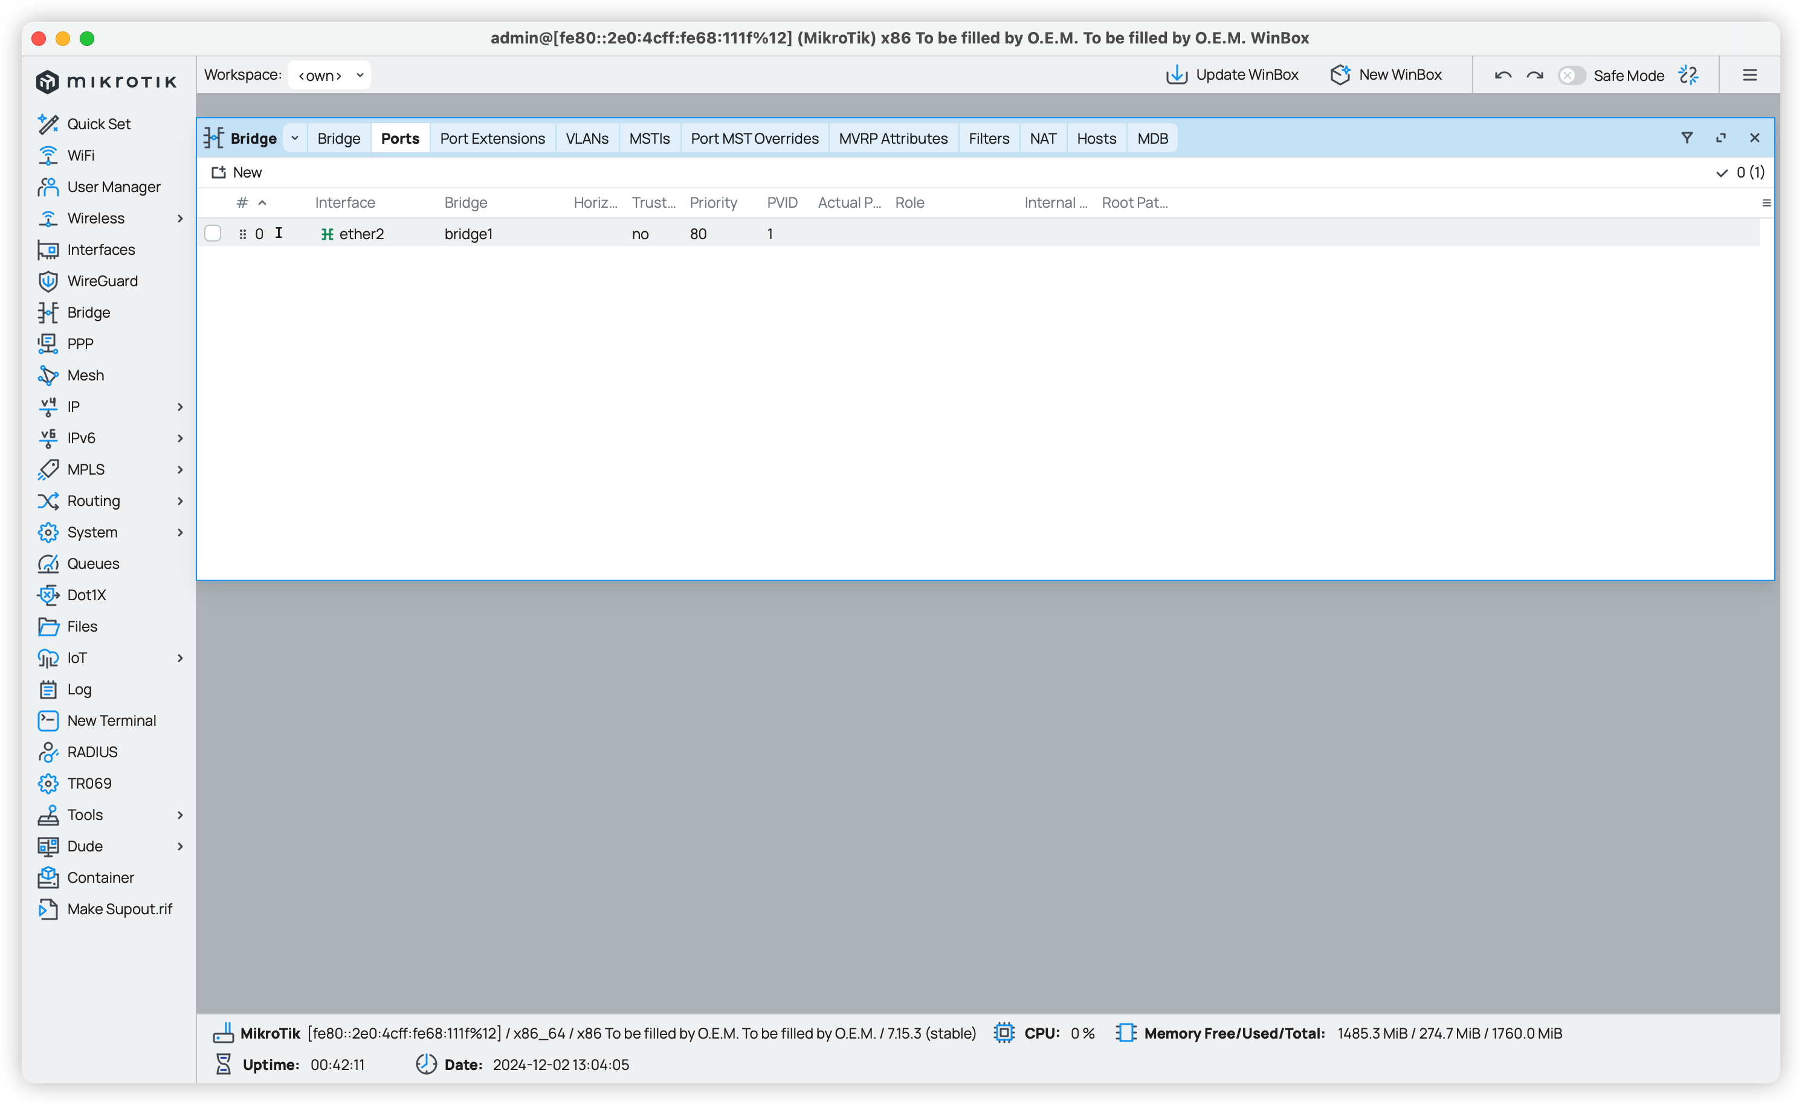Click the sparkle icon beside Safe Mode
1802x1105 pixels.
(1688, 75)
